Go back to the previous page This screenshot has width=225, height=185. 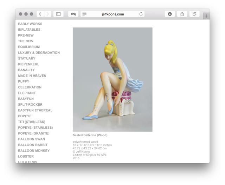click(40, 14)
